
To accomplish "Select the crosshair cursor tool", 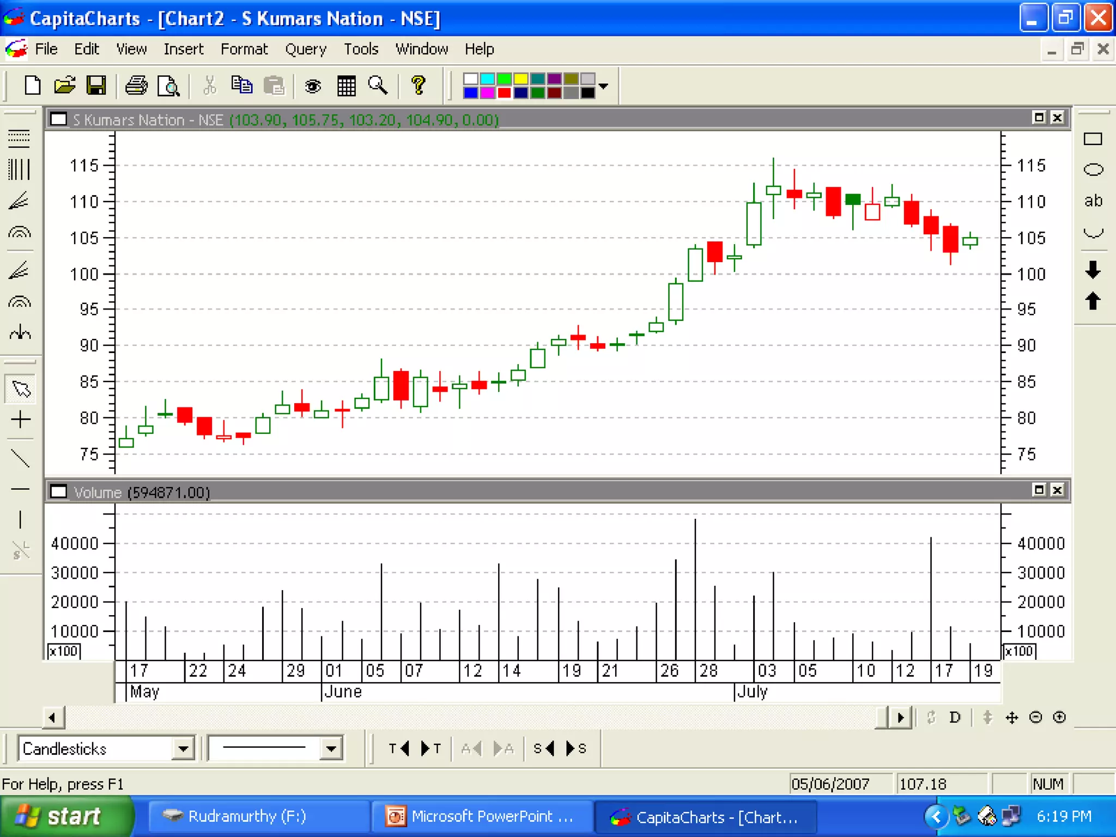I will pyautogui.click(x=20, y=419).
